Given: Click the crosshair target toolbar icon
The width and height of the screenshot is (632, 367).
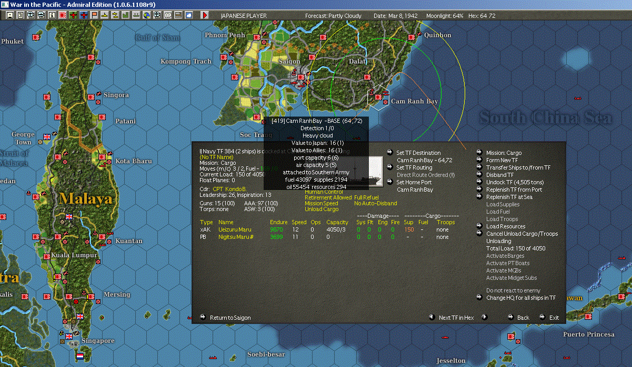Looking at the screenshot, I should coord(157,15).
